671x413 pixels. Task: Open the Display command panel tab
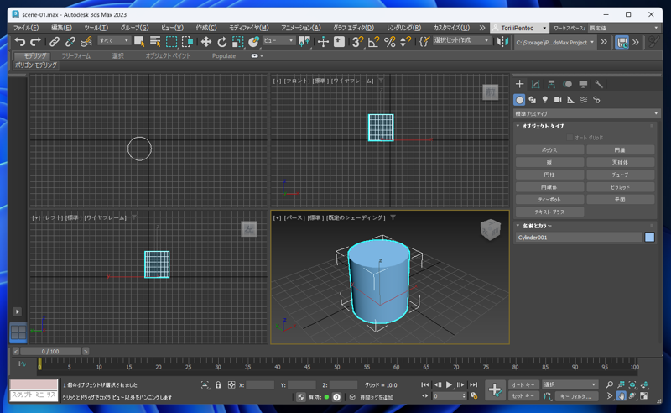(x=583, y=84)
